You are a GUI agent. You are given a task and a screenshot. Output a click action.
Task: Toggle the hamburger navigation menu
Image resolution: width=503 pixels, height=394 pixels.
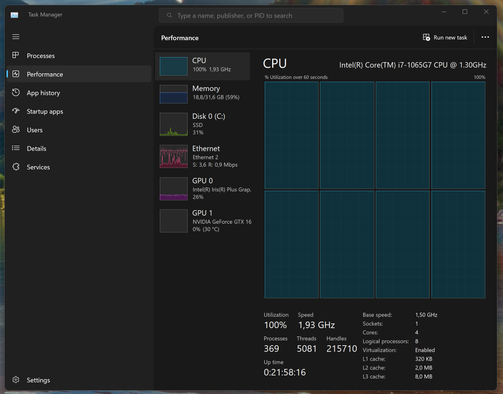tap(16, 37)
